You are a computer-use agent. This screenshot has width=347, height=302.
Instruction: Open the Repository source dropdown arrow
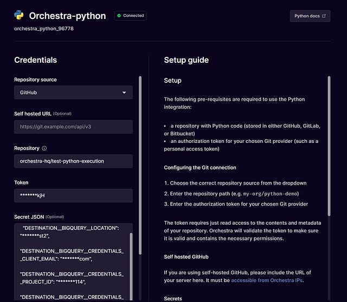coord(124,93)
